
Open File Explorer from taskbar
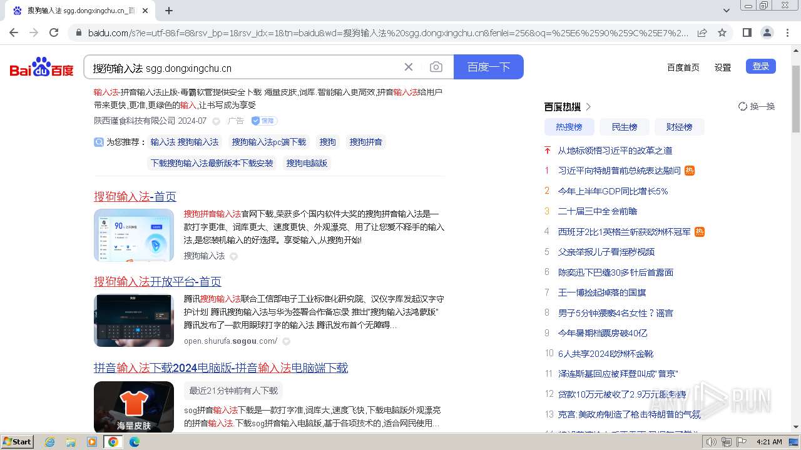[x=71, y=442]
